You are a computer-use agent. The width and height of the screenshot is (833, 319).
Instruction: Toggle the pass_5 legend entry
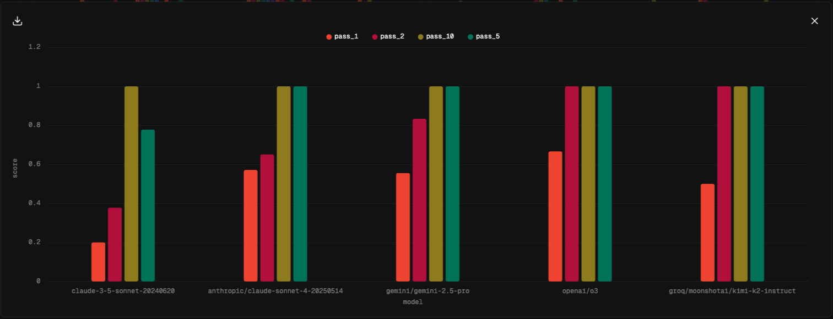tap(483, 37)
